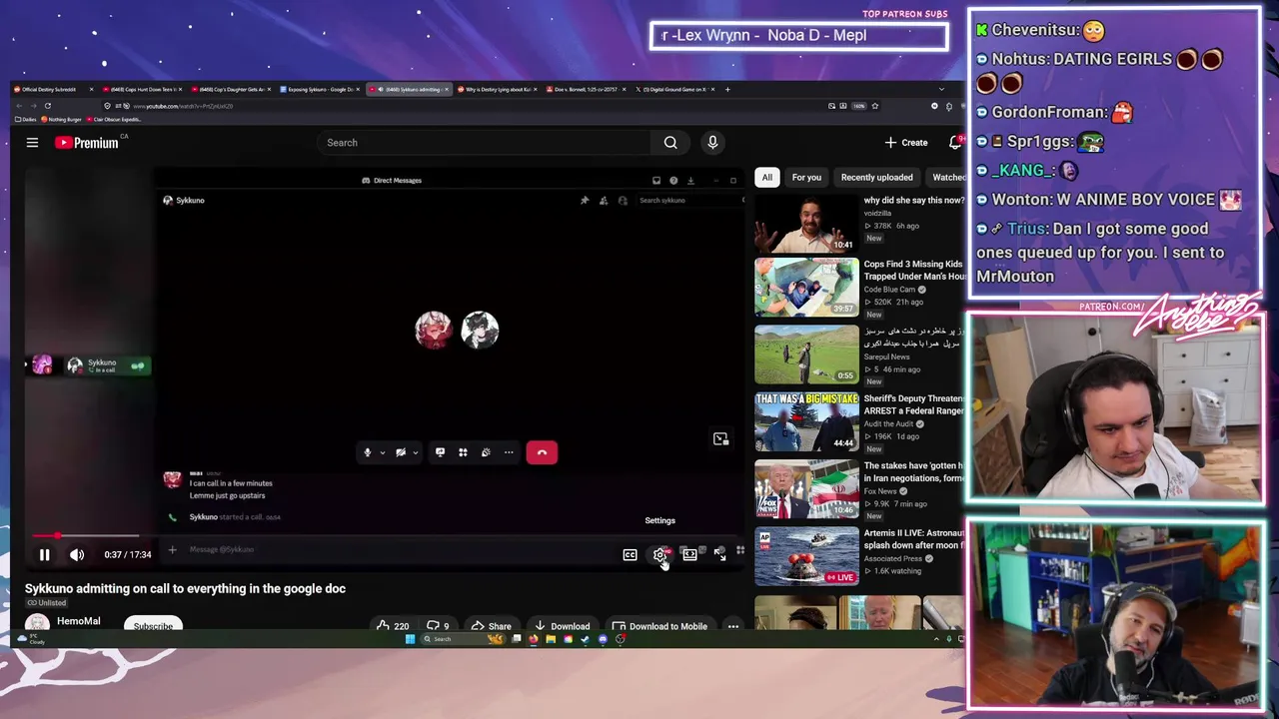Screen dimensions: 1279x719
Task: Open the YouTube notifications bell
Action: click(955, 143)
